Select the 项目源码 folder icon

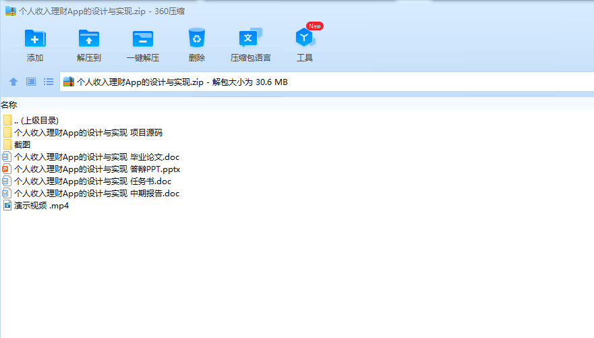7,132
